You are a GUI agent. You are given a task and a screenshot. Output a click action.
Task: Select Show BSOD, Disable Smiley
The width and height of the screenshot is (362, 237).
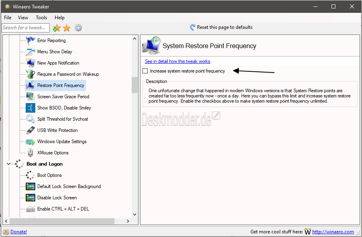64,108
